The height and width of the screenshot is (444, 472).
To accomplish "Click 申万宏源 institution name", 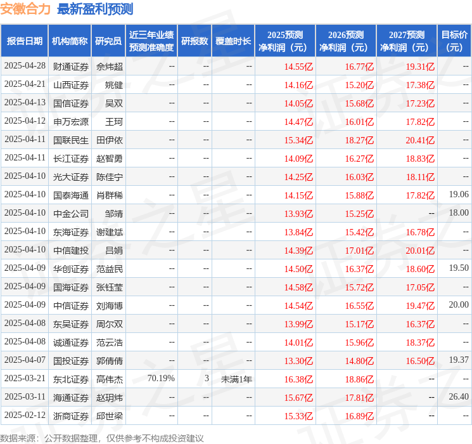I will pos(71,122).
